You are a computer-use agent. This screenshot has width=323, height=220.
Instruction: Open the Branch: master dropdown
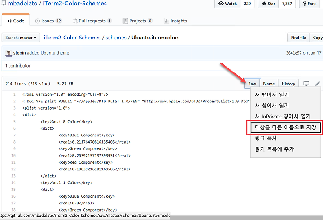pyautogui.click(x=21, y=38)
